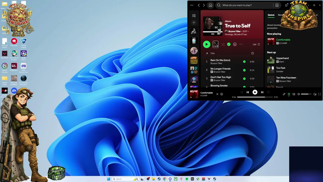323x182 pixels.
Task: Open Spotify from the taskbar
Action: 187,179
